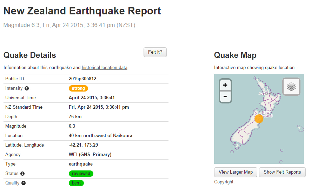Click the orange "strong" intensity badge

coord(78,88)
